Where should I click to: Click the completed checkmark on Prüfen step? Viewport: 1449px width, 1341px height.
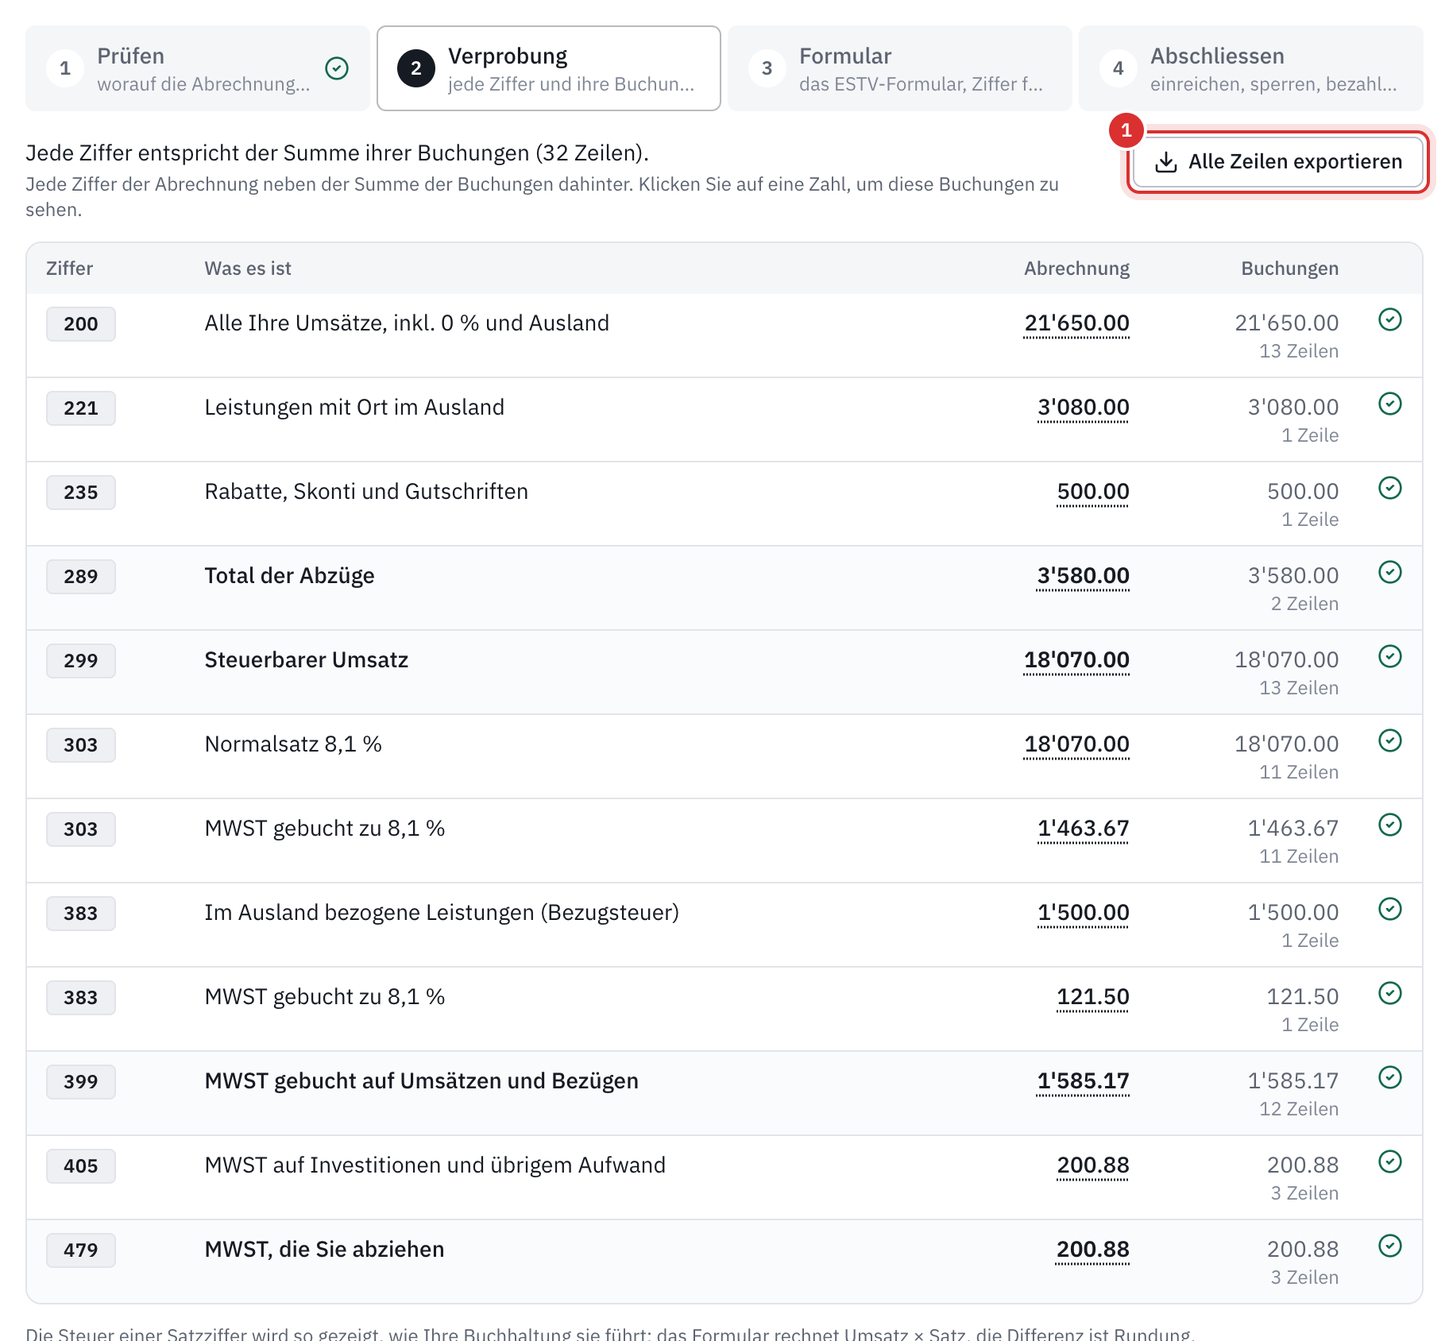[337, 68]
